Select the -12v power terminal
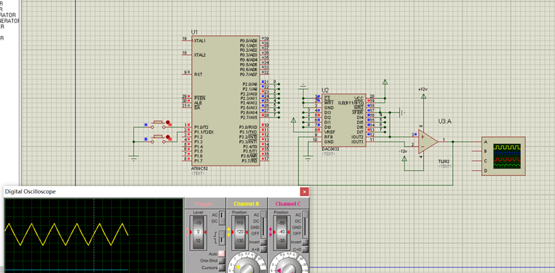This screenshot has height=273, width=555. coord(404,158)
